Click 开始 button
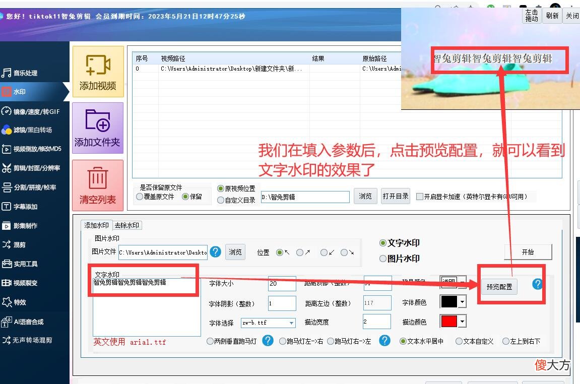This screenshot has width=580, height=384. [528, 252]
